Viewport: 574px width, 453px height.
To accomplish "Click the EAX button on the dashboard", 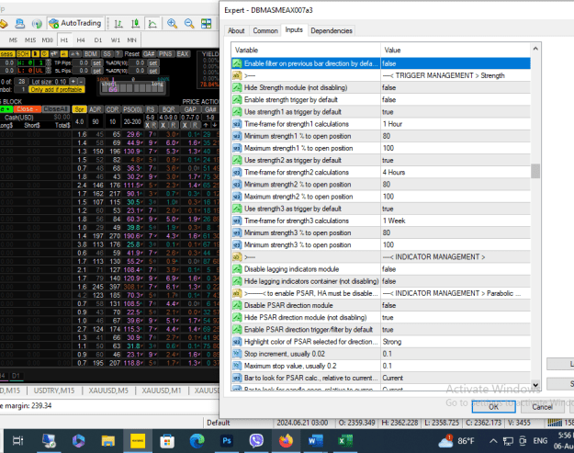I will [183, 54].
